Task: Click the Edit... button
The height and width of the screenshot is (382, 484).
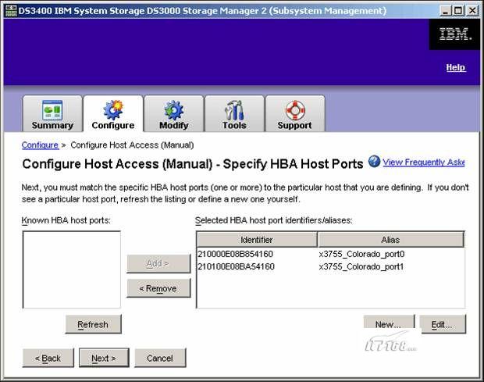Action: (x=443, y=324)
